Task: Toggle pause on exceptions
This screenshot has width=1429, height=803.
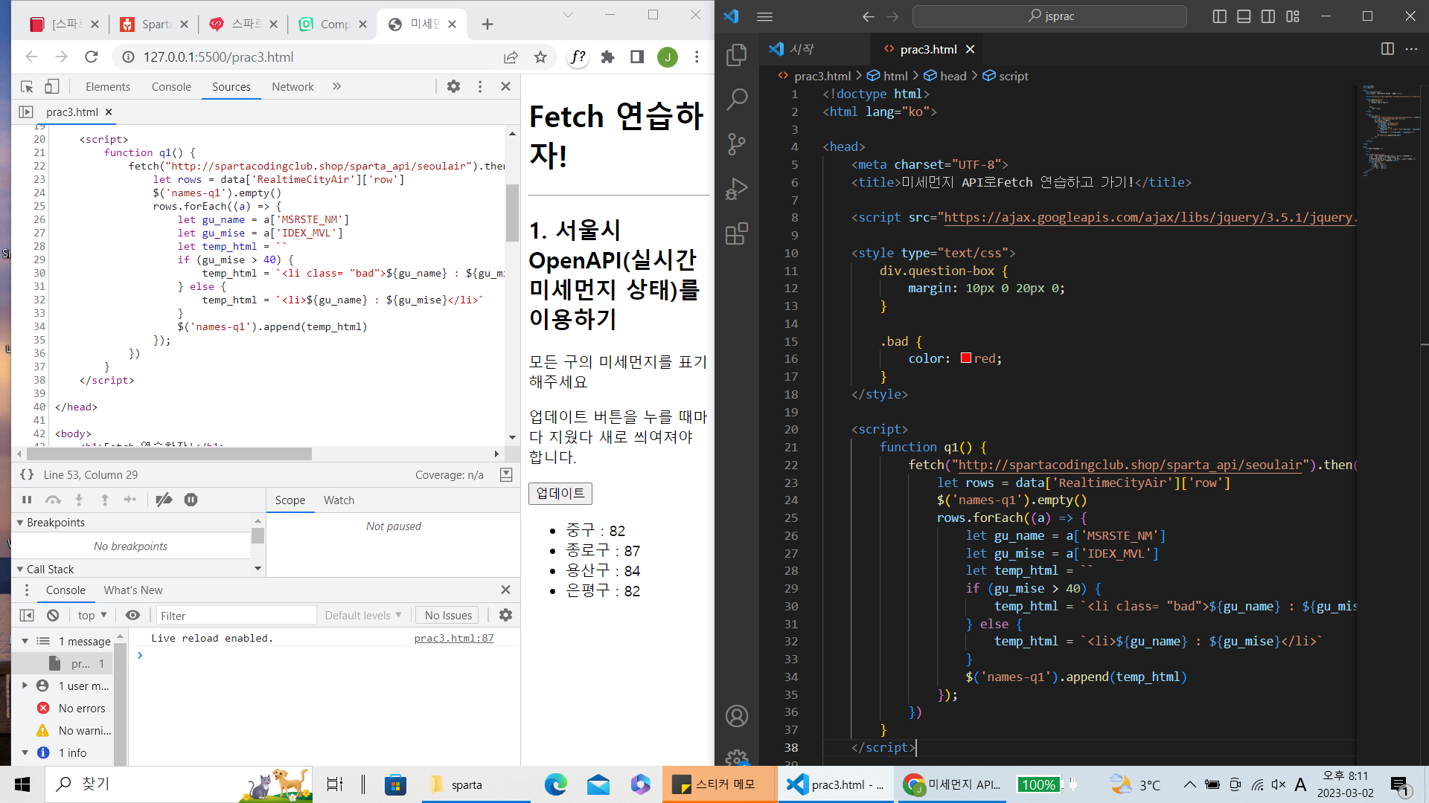Action: 191,500
